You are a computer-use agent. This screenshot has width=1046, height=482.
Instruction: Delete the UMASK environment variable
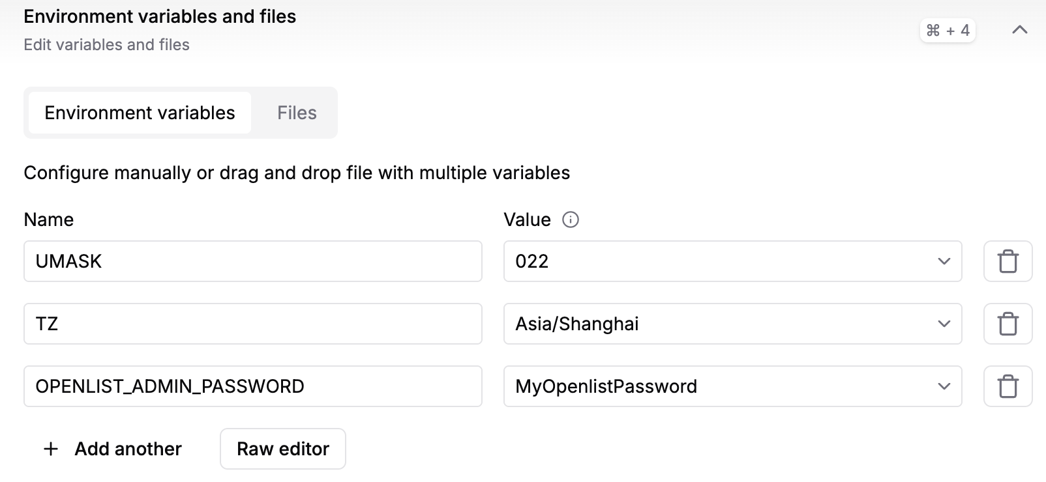[1008, 261]
